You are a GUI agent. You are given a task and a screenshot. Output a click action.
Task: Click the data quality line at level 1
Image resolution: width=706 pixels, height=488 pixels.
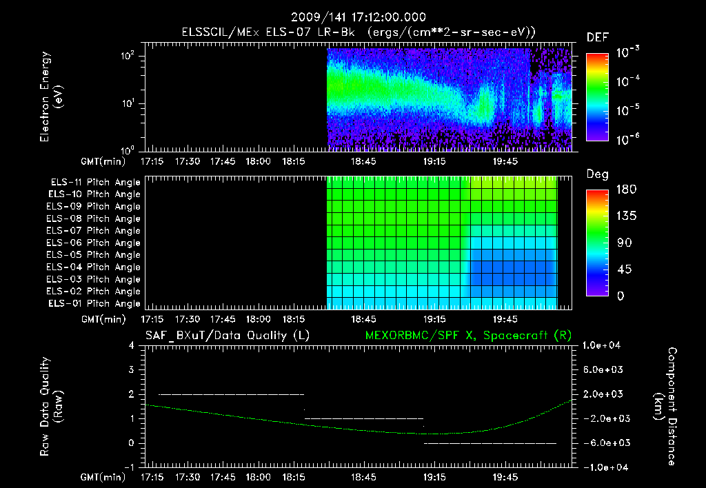point(364,418)
